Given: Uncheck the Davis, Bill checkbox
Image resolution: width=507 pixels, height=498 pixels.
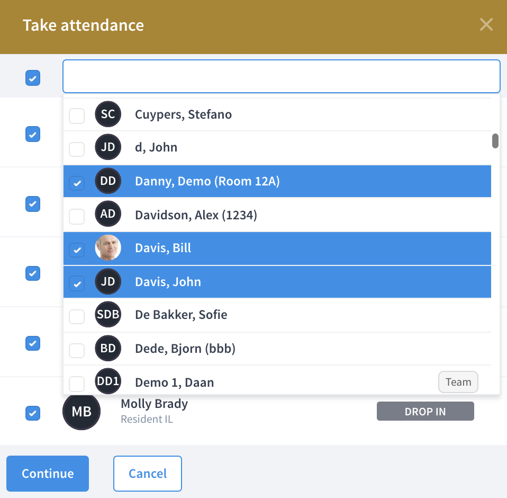Looking at the screenshot, I should tap(77, 250).
